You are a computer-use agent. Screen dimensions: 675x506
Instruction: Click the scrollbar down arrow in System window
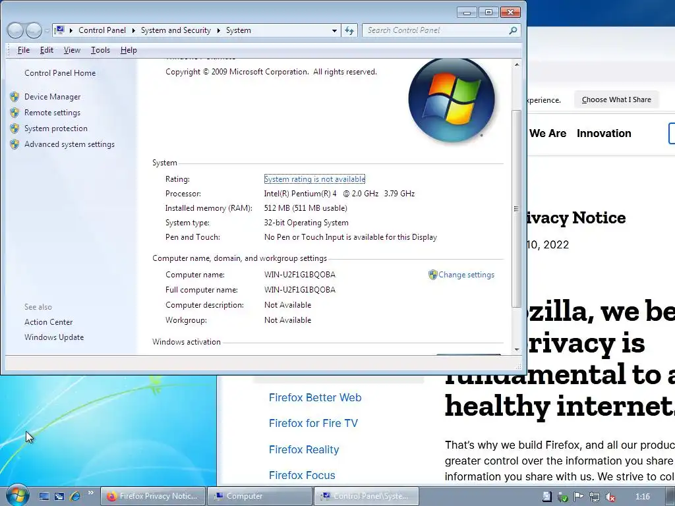(x=517, y=349)
